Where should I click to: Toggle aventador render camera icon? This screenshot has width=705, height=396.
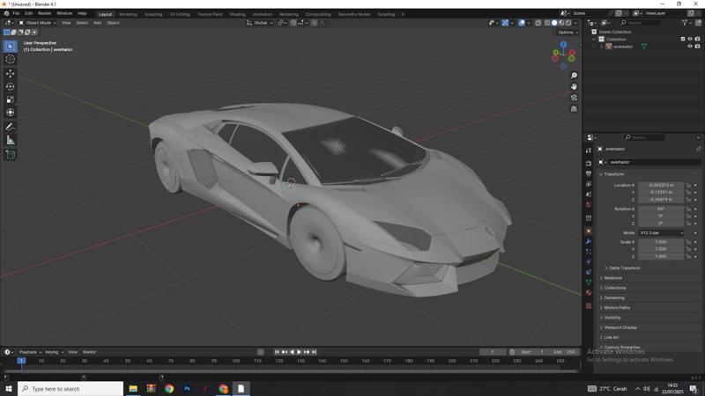pos(697,47)
